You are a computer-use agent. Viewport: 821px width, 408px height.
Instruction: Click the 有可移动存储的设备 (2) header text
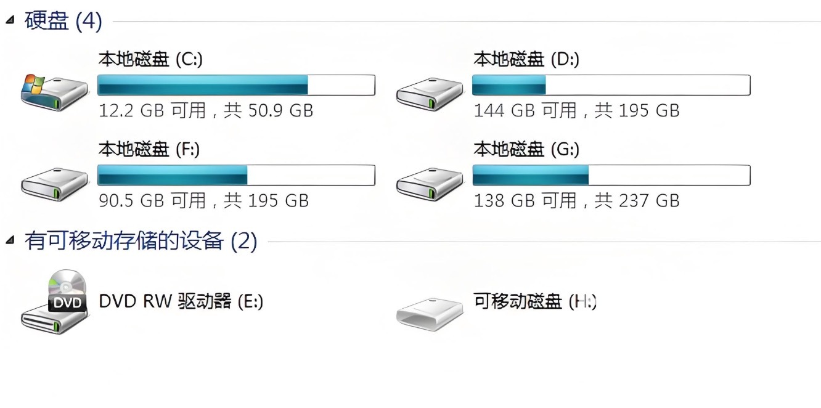(141, 240)
